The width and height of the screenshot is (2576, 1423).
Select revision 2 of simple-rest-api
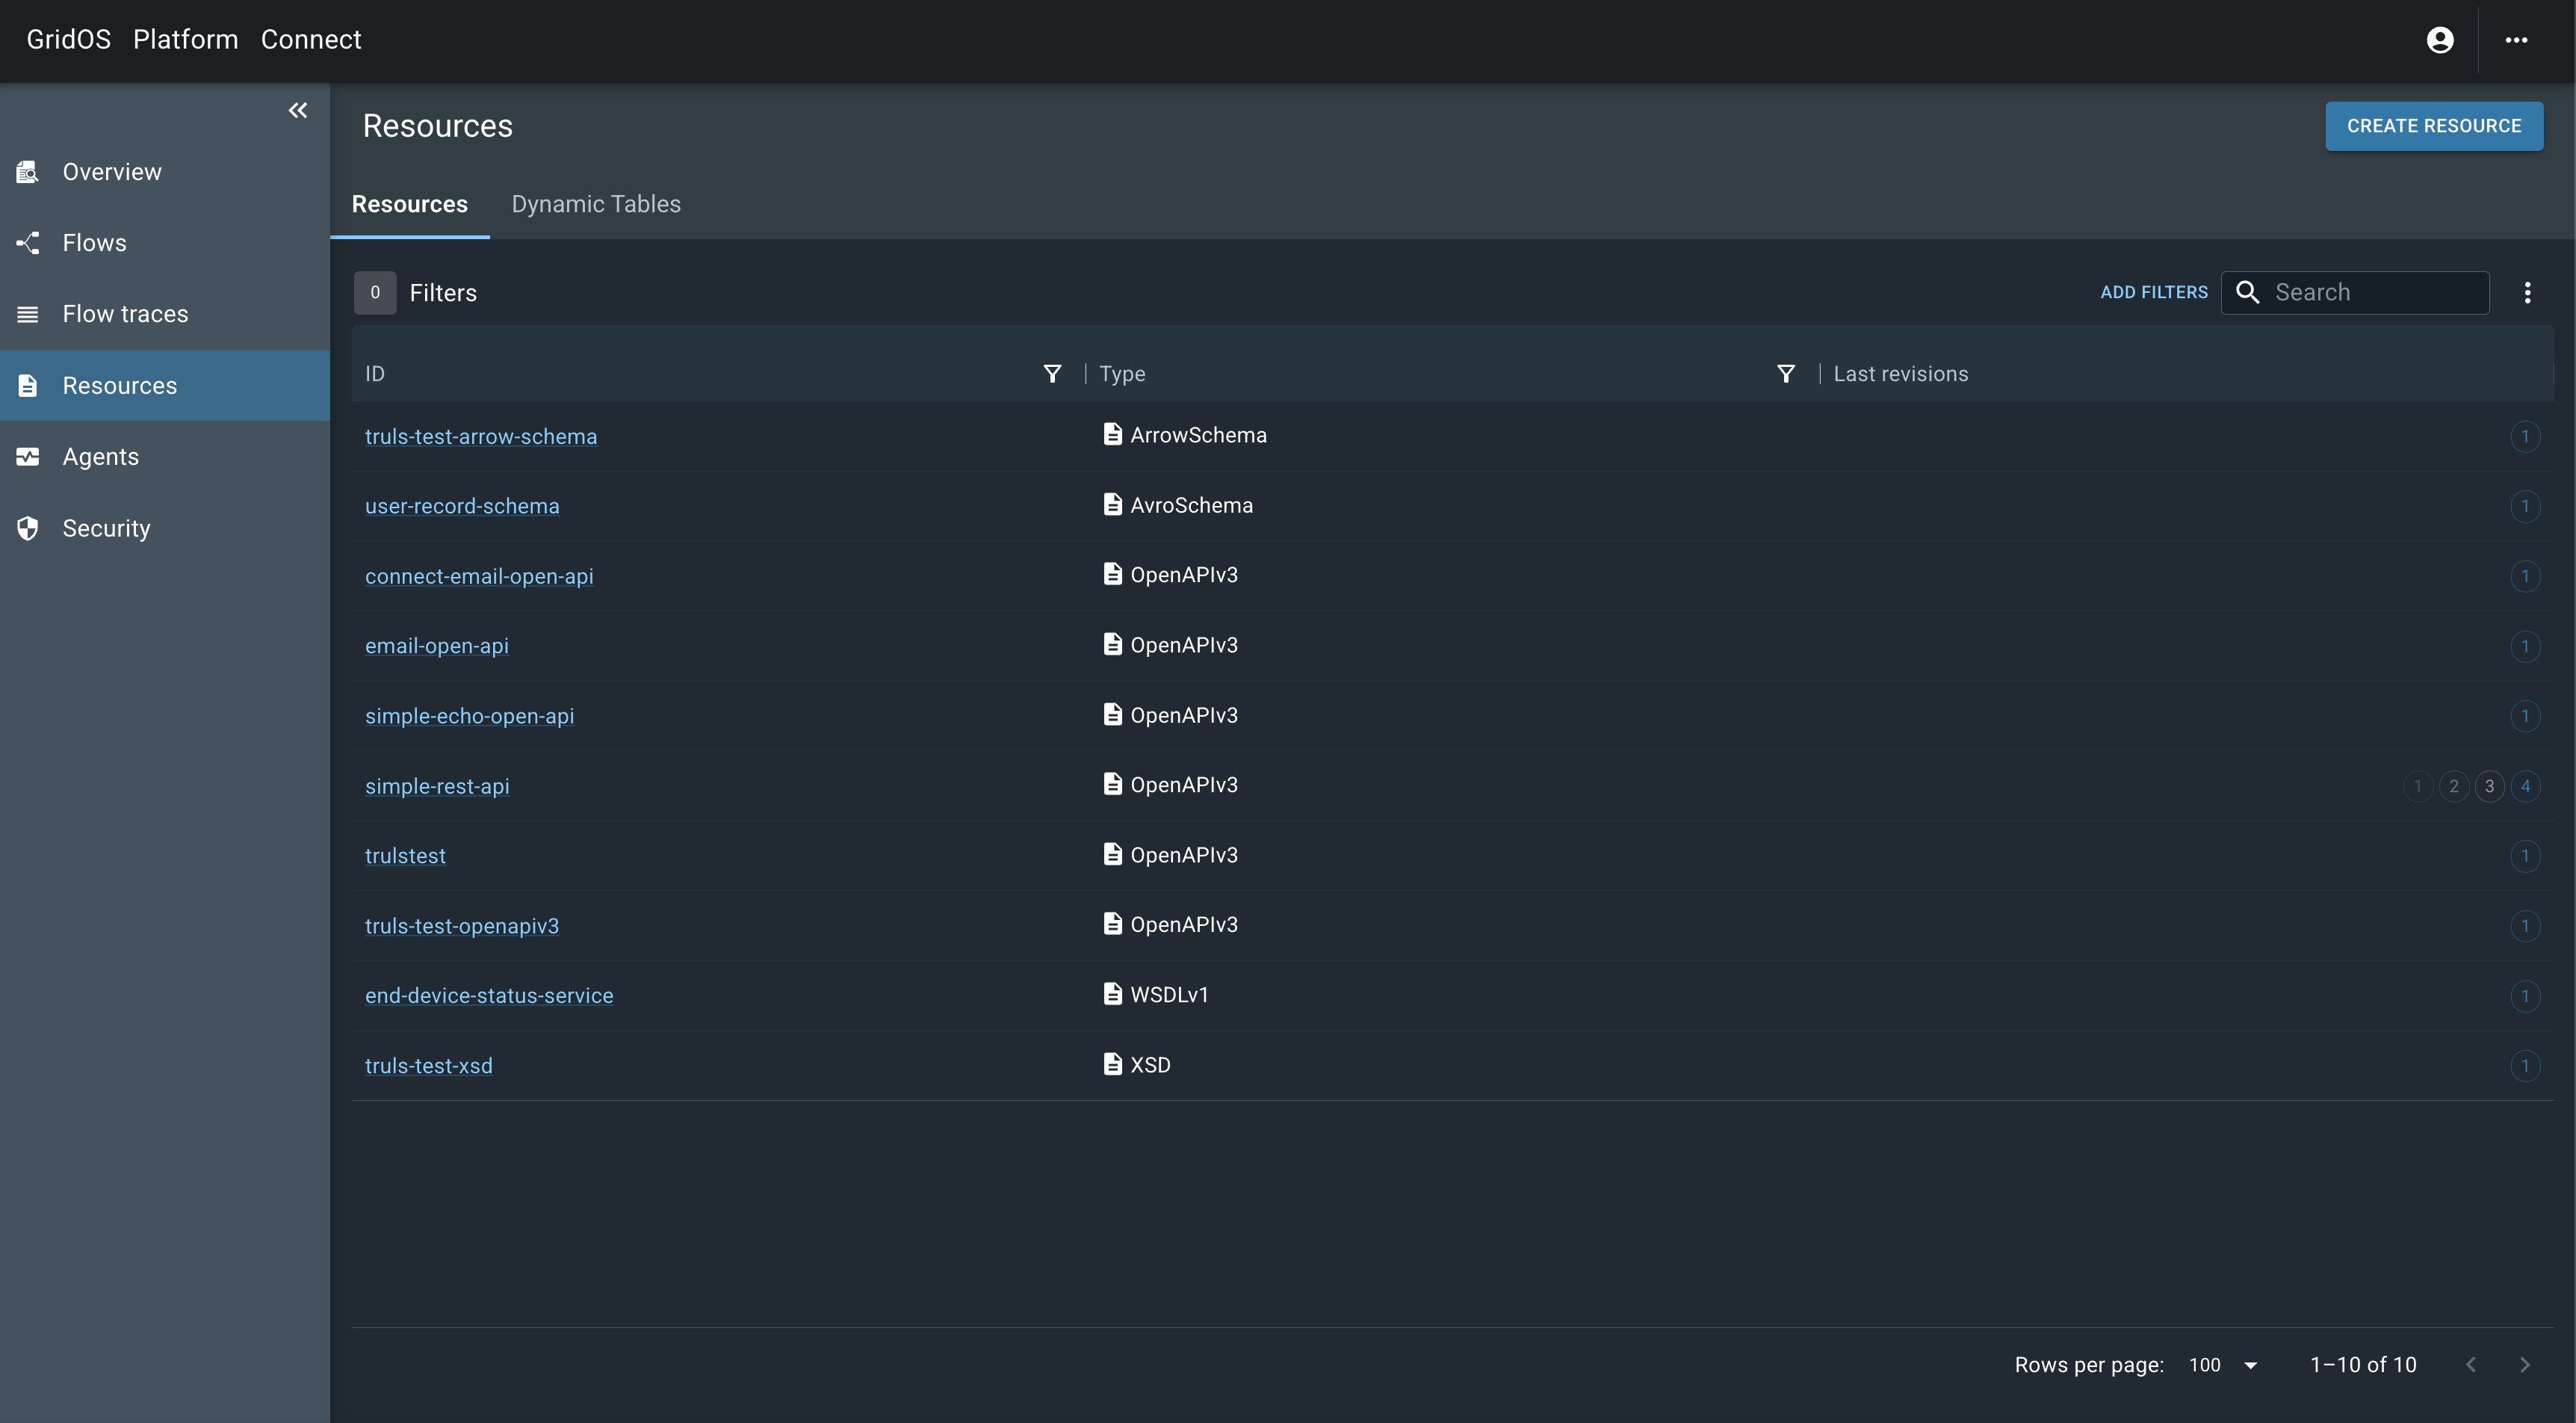pos(2454,786)
